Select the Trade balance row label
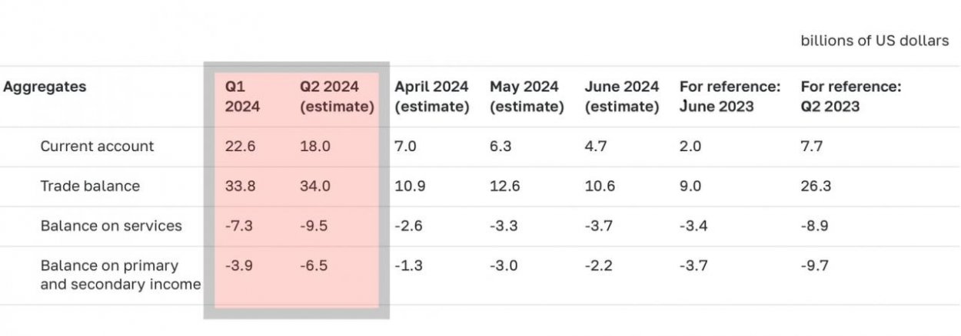The height and width of the screenshot is (336, 961). pos(90,186)
